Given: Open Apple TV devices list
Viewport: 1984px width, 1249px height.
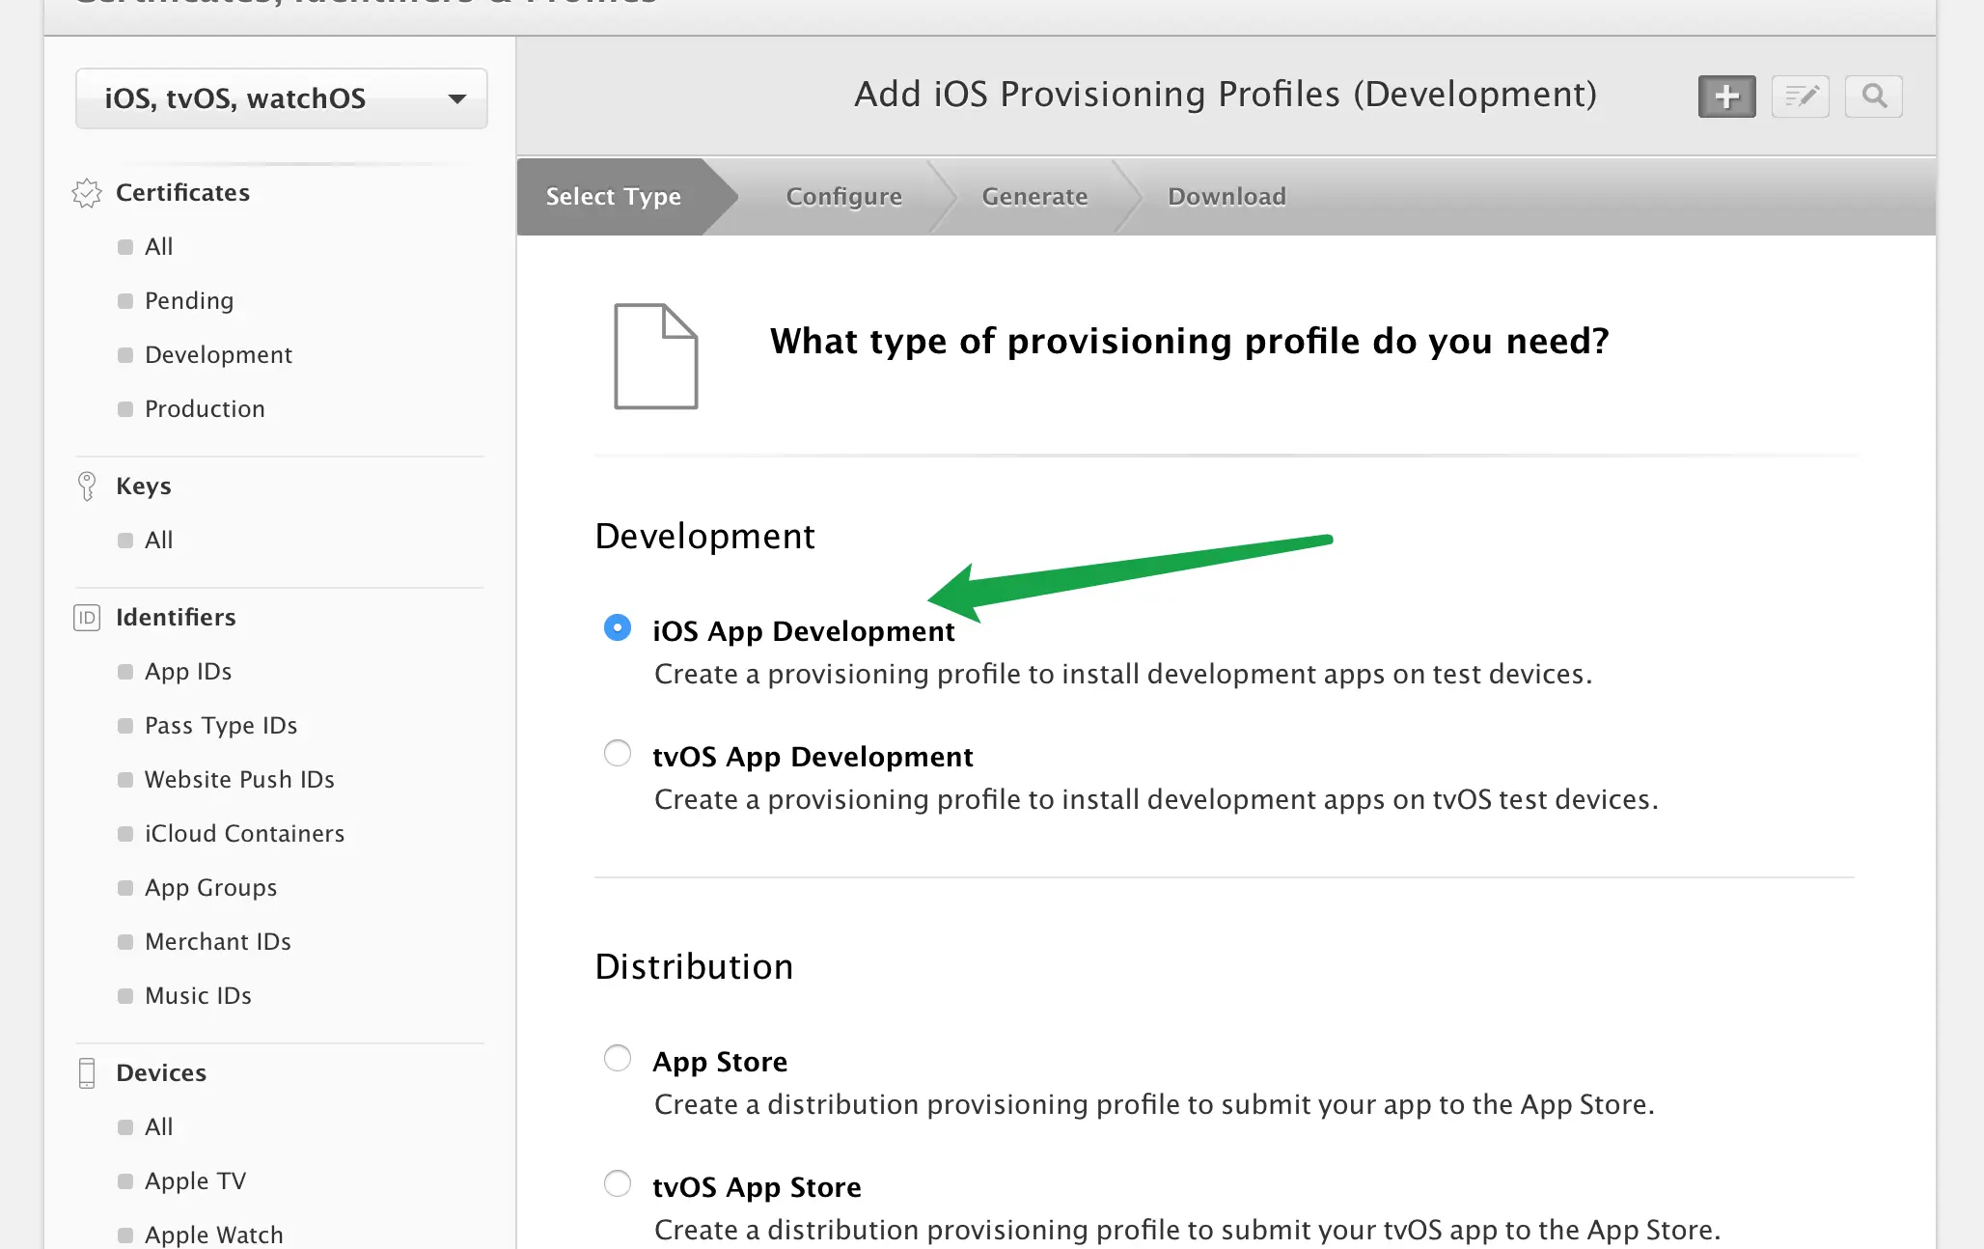Looking at the screenshot, I should tap(195, 1181).
